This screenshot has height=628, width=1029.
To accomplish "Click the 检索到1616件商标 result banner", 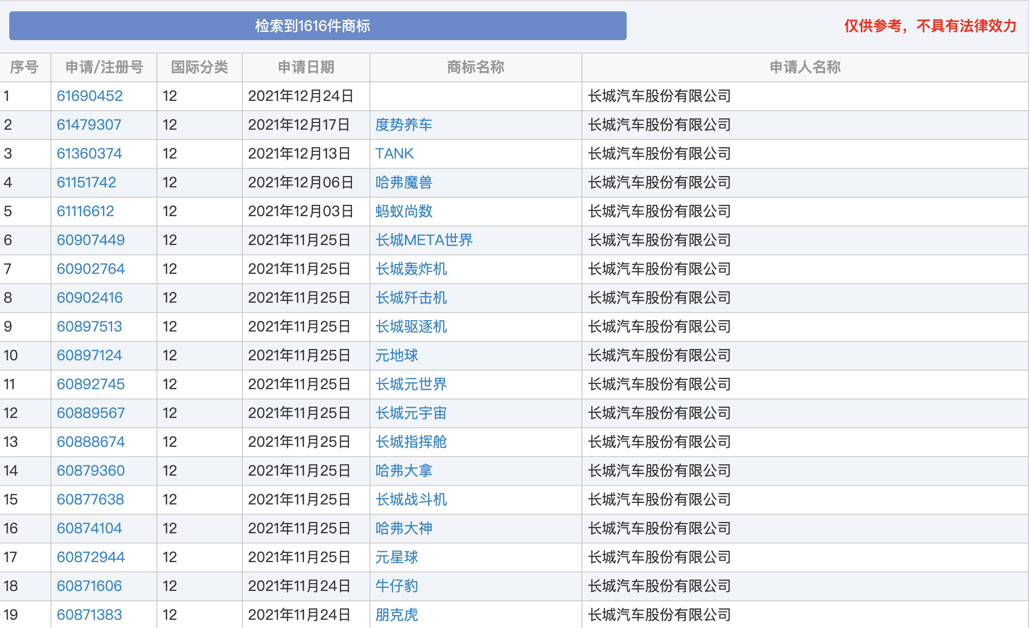I will coord(318,26).
